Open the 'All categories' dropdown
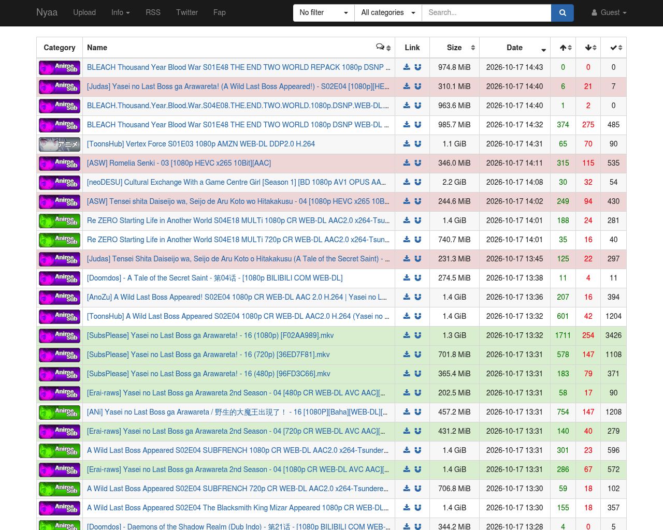Image resolution: width=663 pixels, height=530 pixels. 388,12
